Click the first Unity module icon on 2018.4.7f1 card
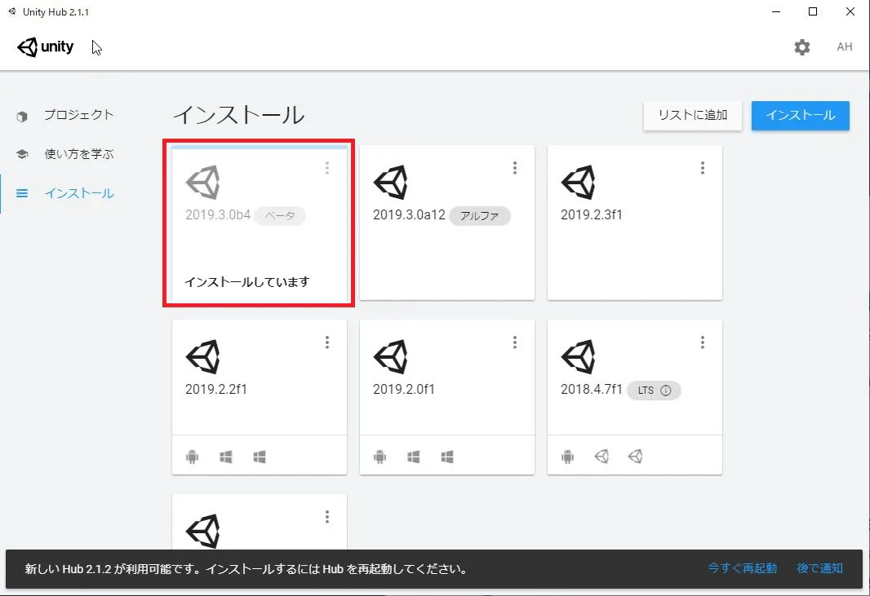The image size is (870, 596). point(601,457)
